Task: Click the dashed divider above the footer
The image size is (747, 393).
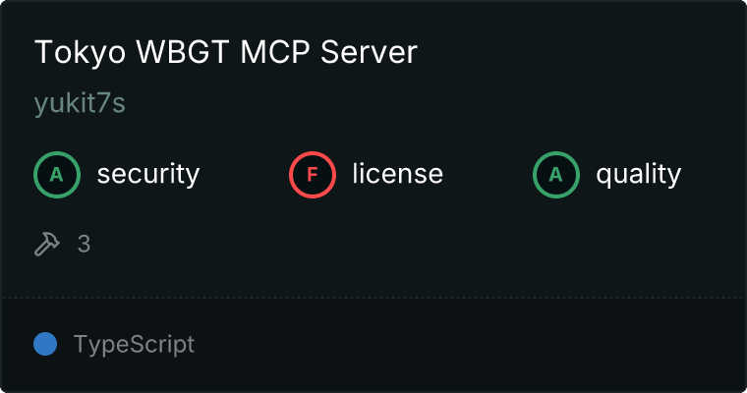Action: (373, 298)
